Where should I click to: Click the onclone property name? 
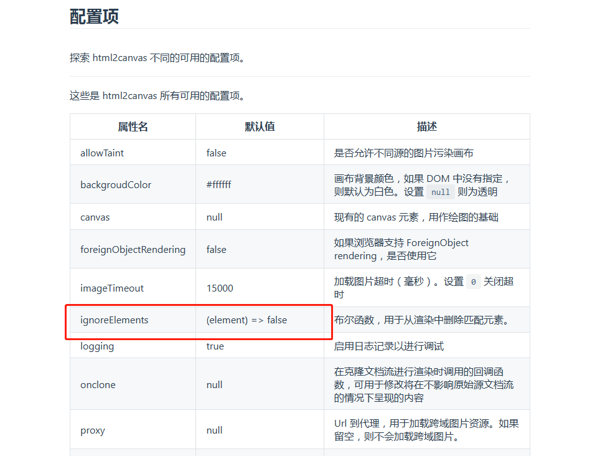[x=98, y=385]
